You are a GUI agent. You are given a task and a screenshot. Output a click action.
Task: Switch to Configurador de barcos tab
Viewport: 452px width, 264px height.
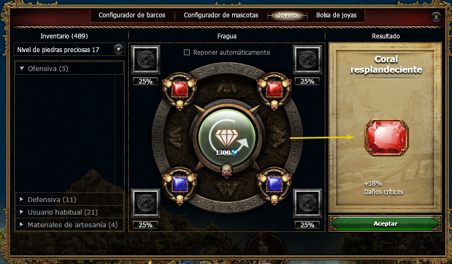[x=132, y=15]
